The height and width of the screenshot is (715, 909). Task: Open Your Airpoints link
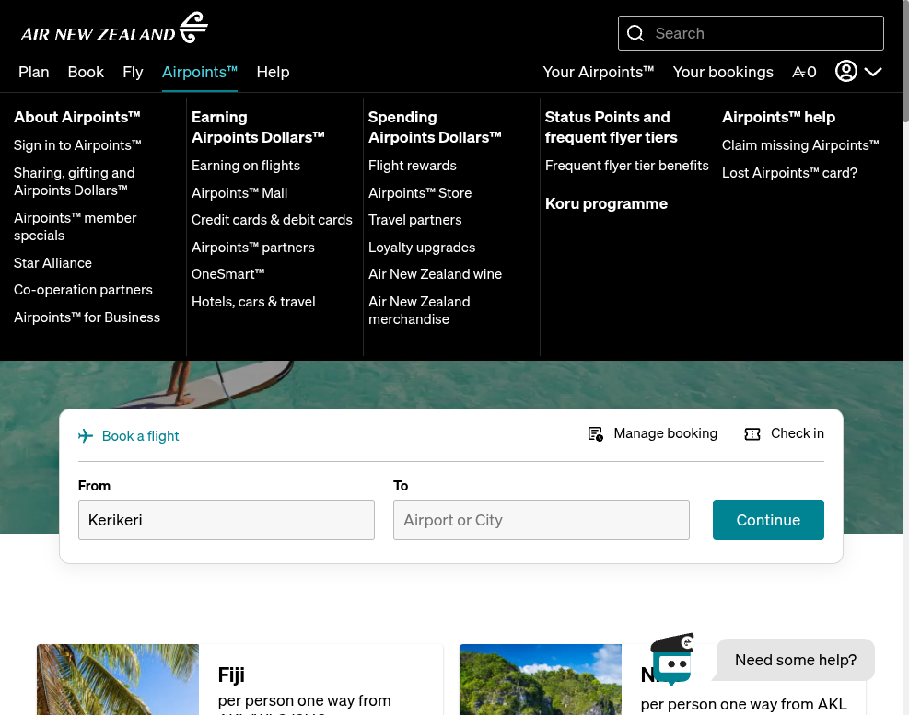(x=599, y=72)
